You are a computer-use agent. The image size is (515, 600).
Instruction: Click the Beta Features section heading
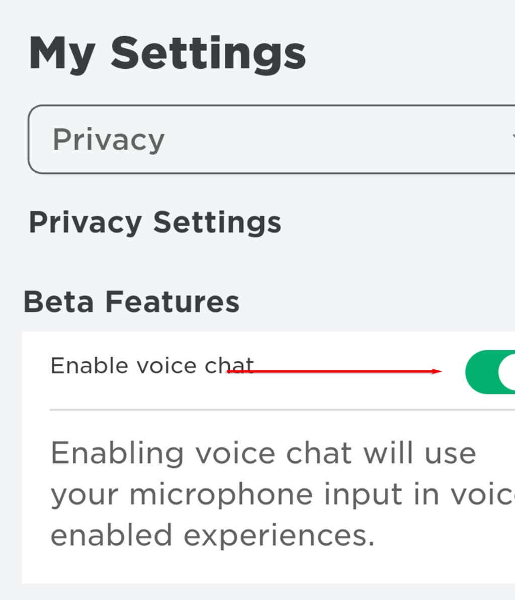click(131, 302)
